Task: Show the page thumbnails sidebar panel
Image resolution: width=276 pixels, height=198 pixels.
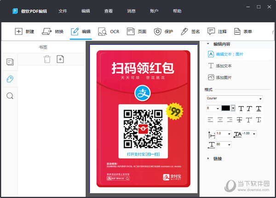Action: (x=10, y=62)
